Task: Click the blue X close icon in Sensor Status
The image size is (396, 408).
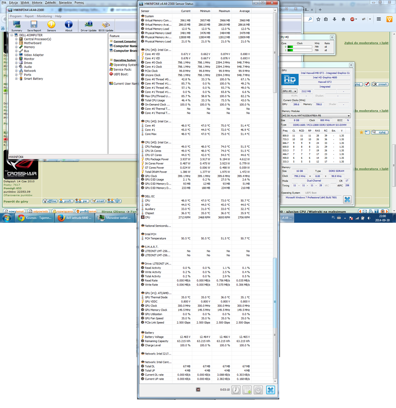Action: [271, 390]
